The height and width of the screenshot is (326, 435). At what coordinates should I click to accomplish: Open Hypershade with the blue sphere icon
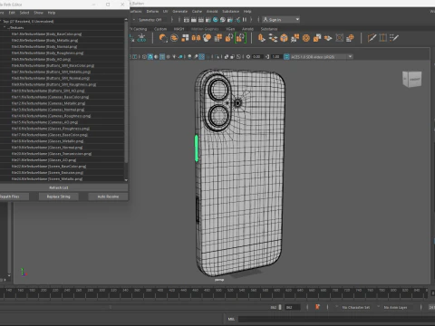coord(216,20)
